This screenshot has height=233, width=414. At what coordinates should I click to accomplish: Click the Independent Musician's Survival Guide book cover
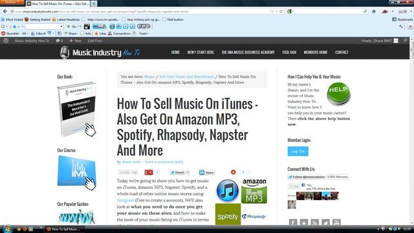(77, 109)
